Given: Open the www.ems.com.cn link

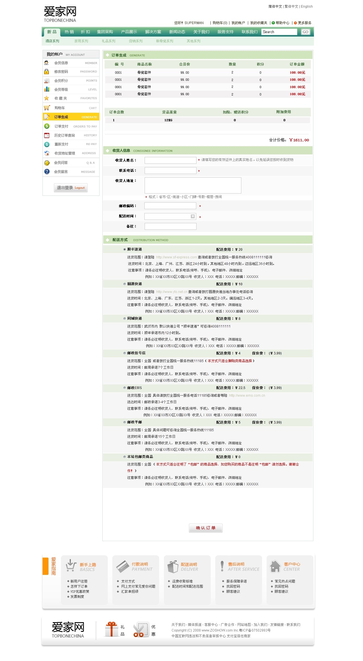Looking at the screenshot, I should click(247, 396).
